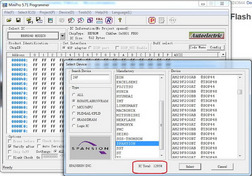The height and width of the screenshot is (176, 252).
Task: Select device AM29F200AB @SOP44
Action: (205, 77)
